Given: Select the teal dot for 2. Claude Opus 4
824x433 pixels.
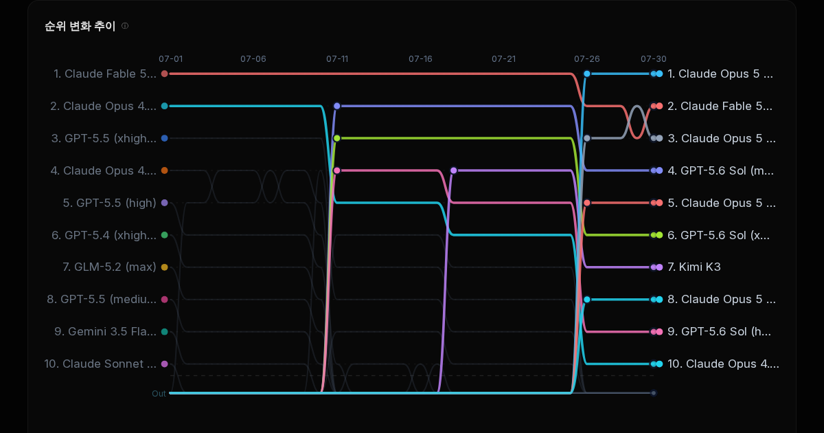Looking at the screenshot, I should 164,106.
